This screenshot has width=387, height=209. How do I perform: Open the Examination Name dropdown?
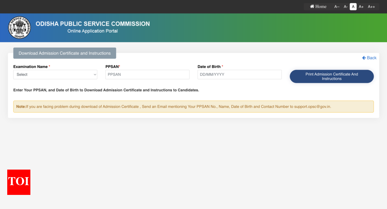[55, 74]
